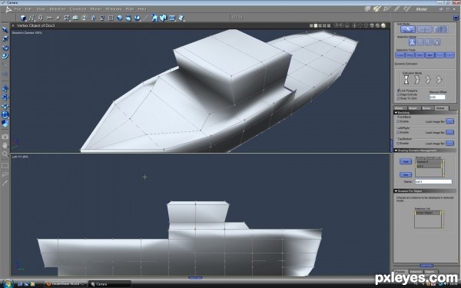The width and height of the screenshot is (461, 288).
Task: Click the bright sphere shading display icon
Action: (x=383, y=26)
